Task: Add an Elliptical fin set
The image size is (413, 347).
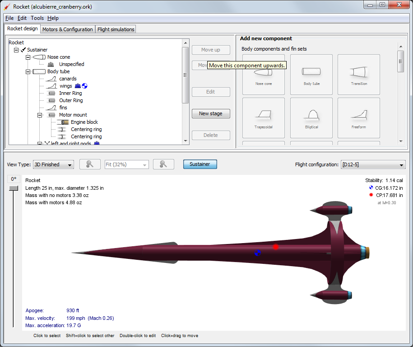Action: pyautogui.click(x=311, y=117)
